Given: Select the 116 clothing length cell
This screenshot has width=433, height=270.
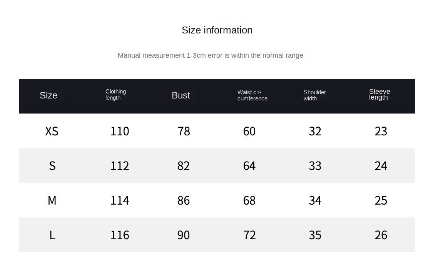Looking at the screenshot, I should [x=120, y=235].
